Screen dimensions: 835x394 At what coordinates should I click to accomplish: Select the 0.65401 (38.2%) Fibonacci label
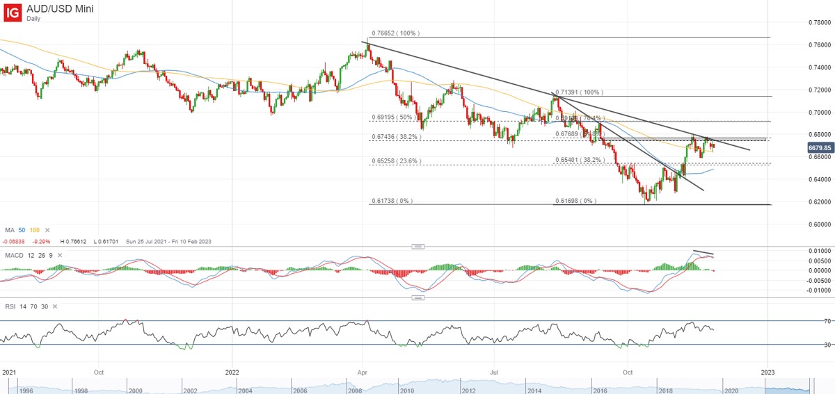(x=579, y=159)
